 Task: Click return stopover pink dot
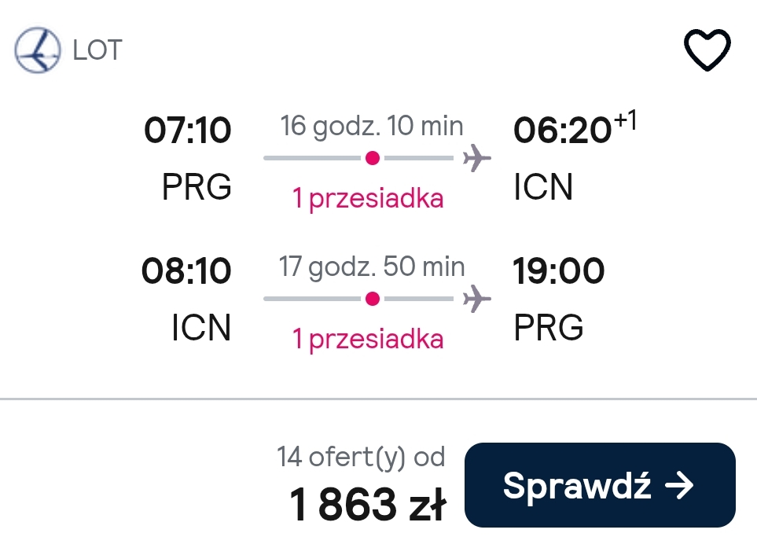(x=373, y=299)
